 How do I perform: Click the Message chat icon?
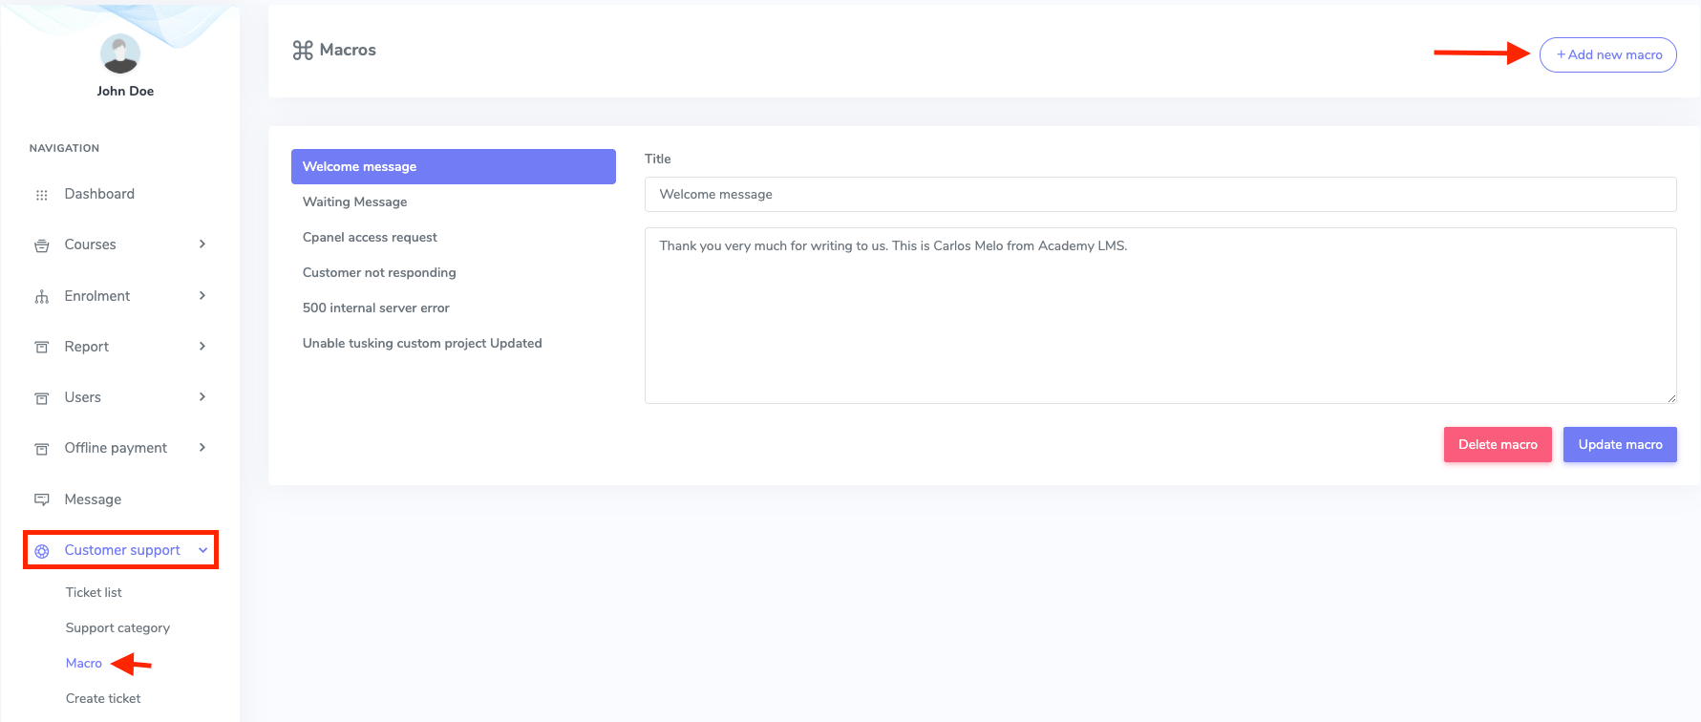(x=41, y=499)
